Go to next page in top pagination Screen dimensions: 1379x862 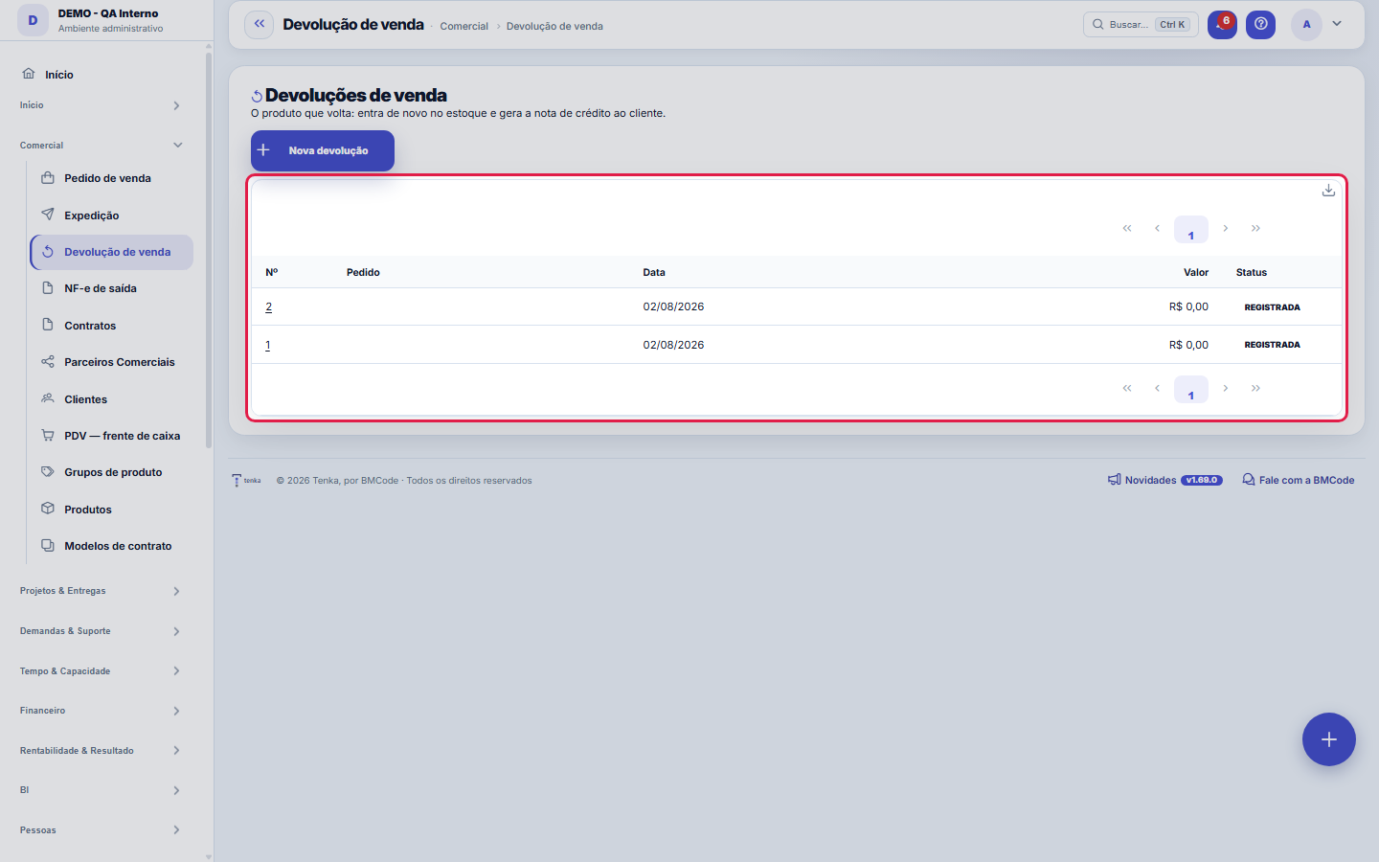1226,228
